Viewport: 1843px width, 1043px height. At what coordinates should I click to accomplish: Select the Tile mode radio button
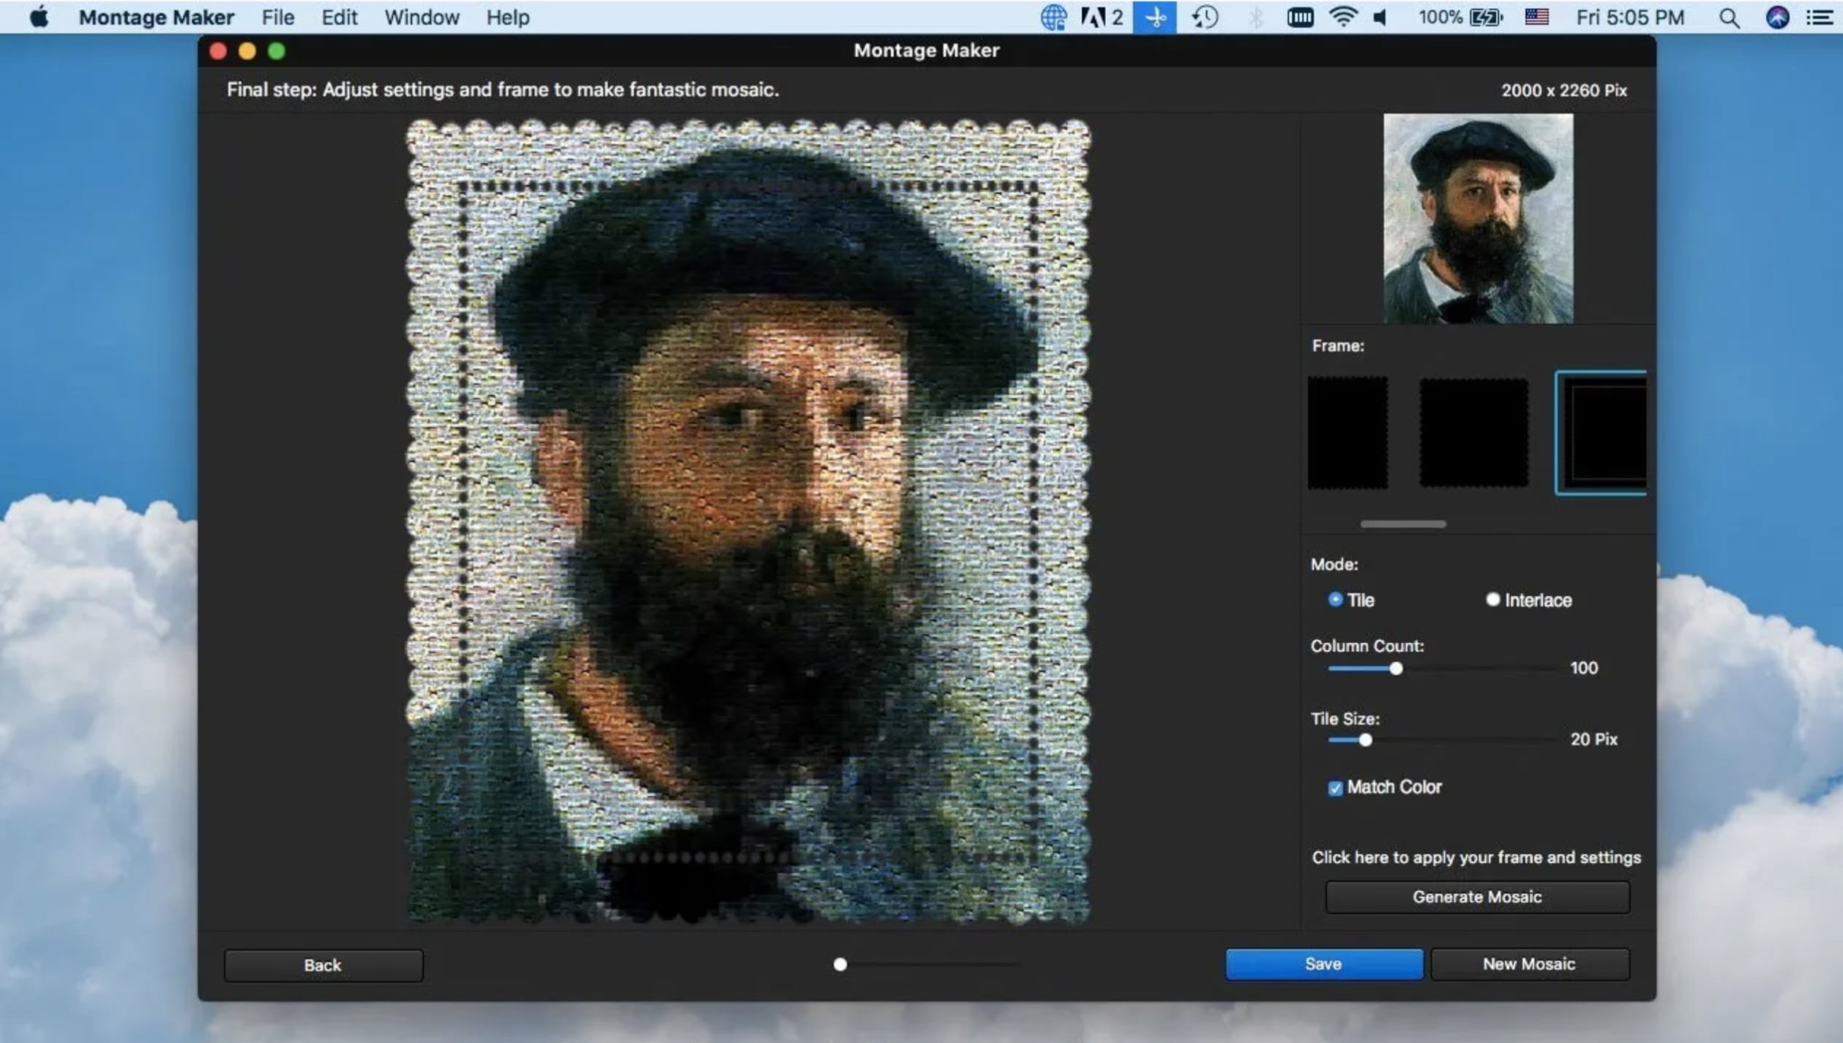tap(1335, 600)
